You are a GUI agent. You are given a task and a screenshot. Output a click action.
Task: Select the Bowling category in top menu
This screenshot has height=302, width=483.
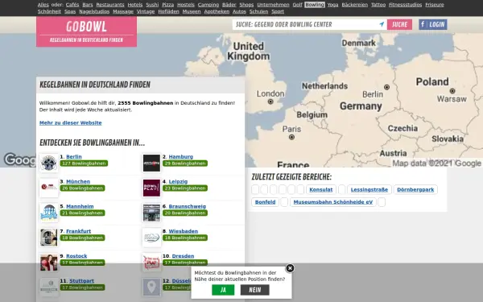[x=315, y=5]
